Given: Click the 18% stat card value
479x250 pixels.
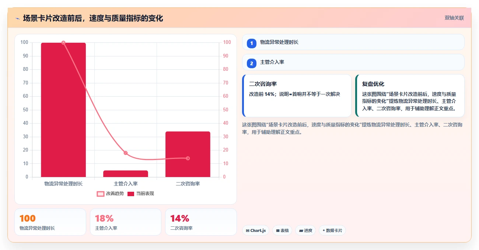Looking at the screenshot, I should (x=104, y=218).
